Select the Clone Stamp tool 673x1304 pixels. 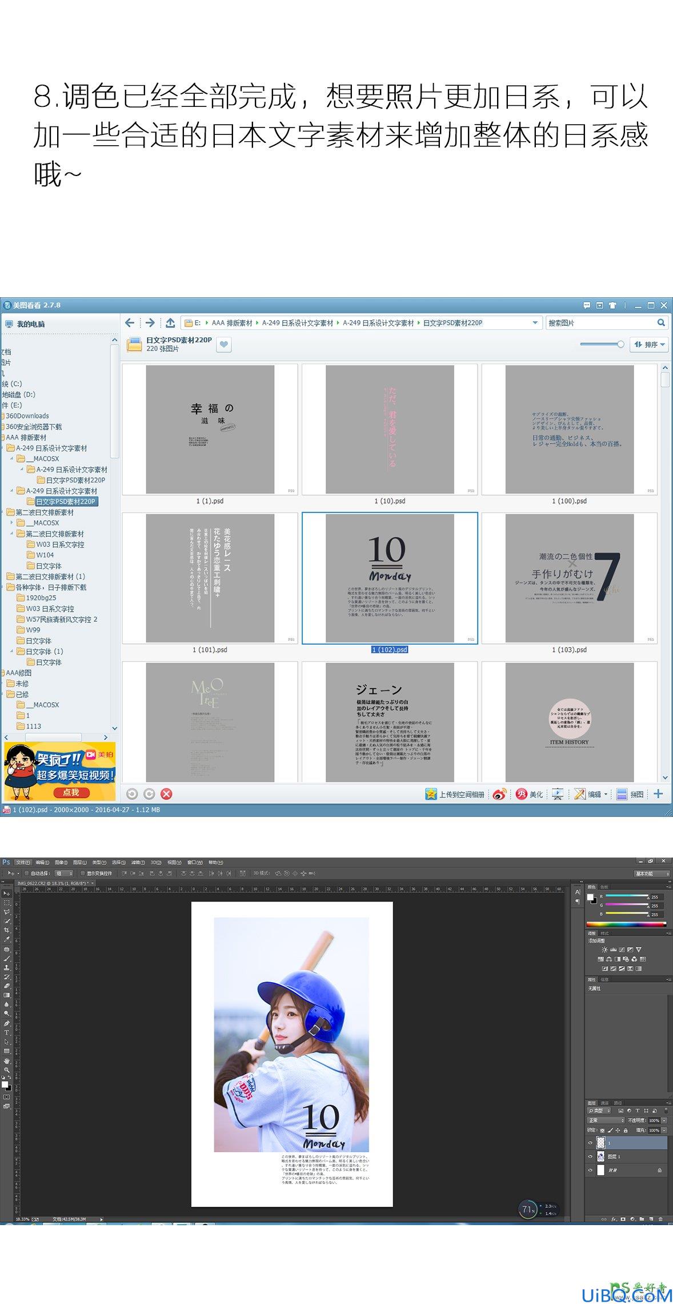6,967
